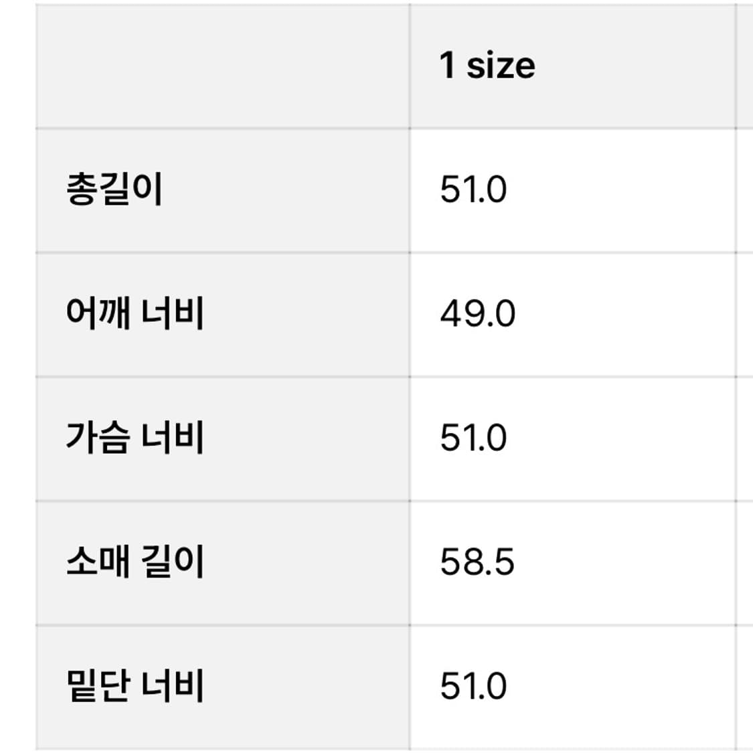Image resolution: width=753 pixels, height=753 pixels.
Task: Select the 총길이 row label
Action: pos(114,189)
